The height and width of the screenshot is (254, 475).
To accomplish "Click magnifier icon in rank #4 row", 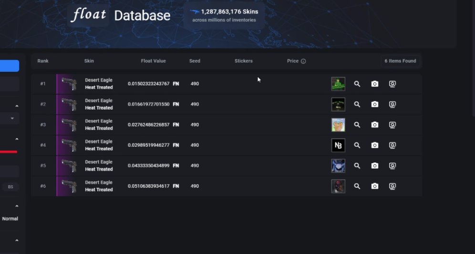I will coord(357,145).
